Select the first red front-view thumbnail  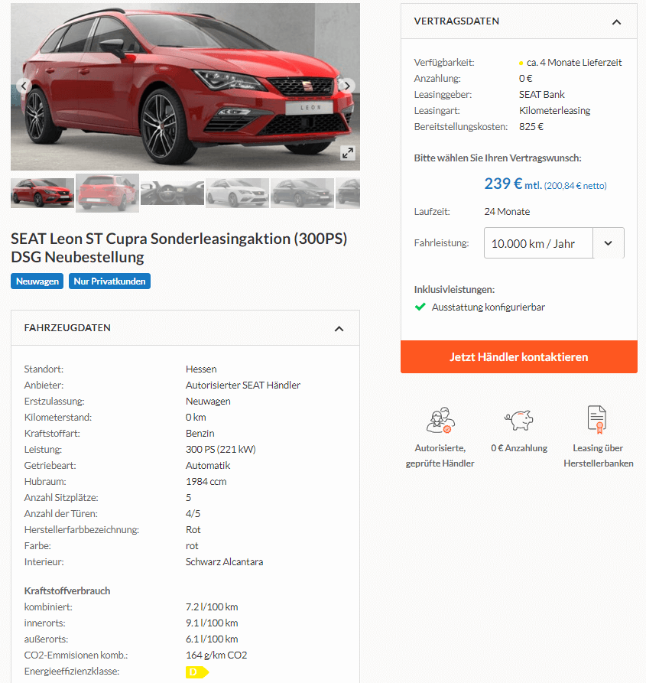[x=42, y=193]
